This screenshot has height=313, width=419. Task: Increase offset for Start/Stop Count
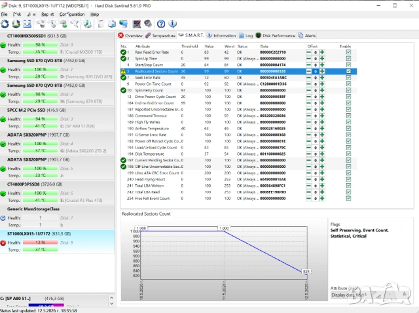(322, 65)
